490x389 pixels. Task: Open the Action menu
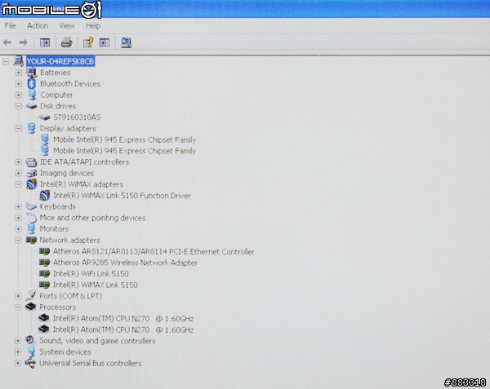tap(38, 25)
